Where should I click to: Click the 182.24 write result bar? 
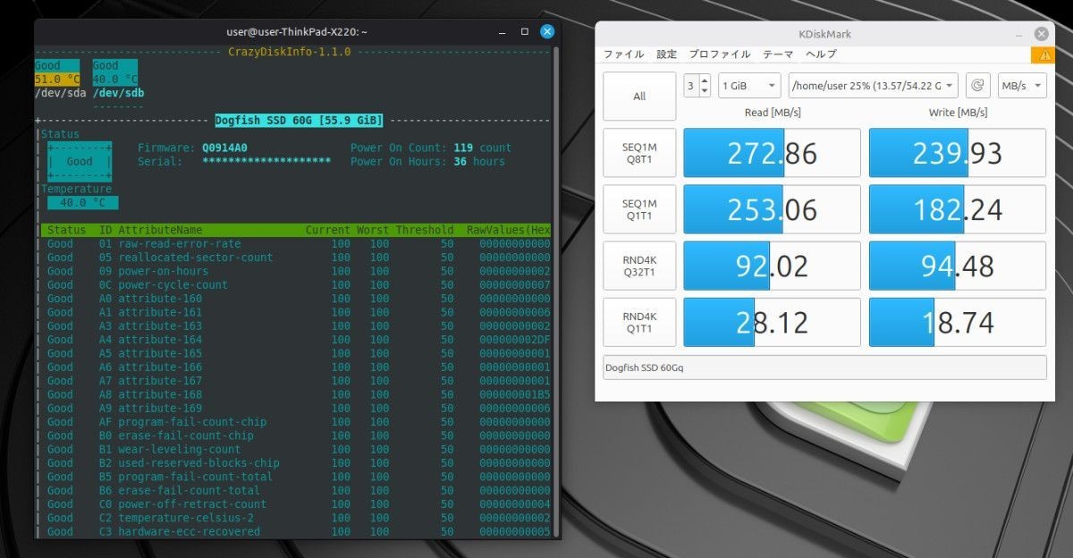(x=958, y=209)
